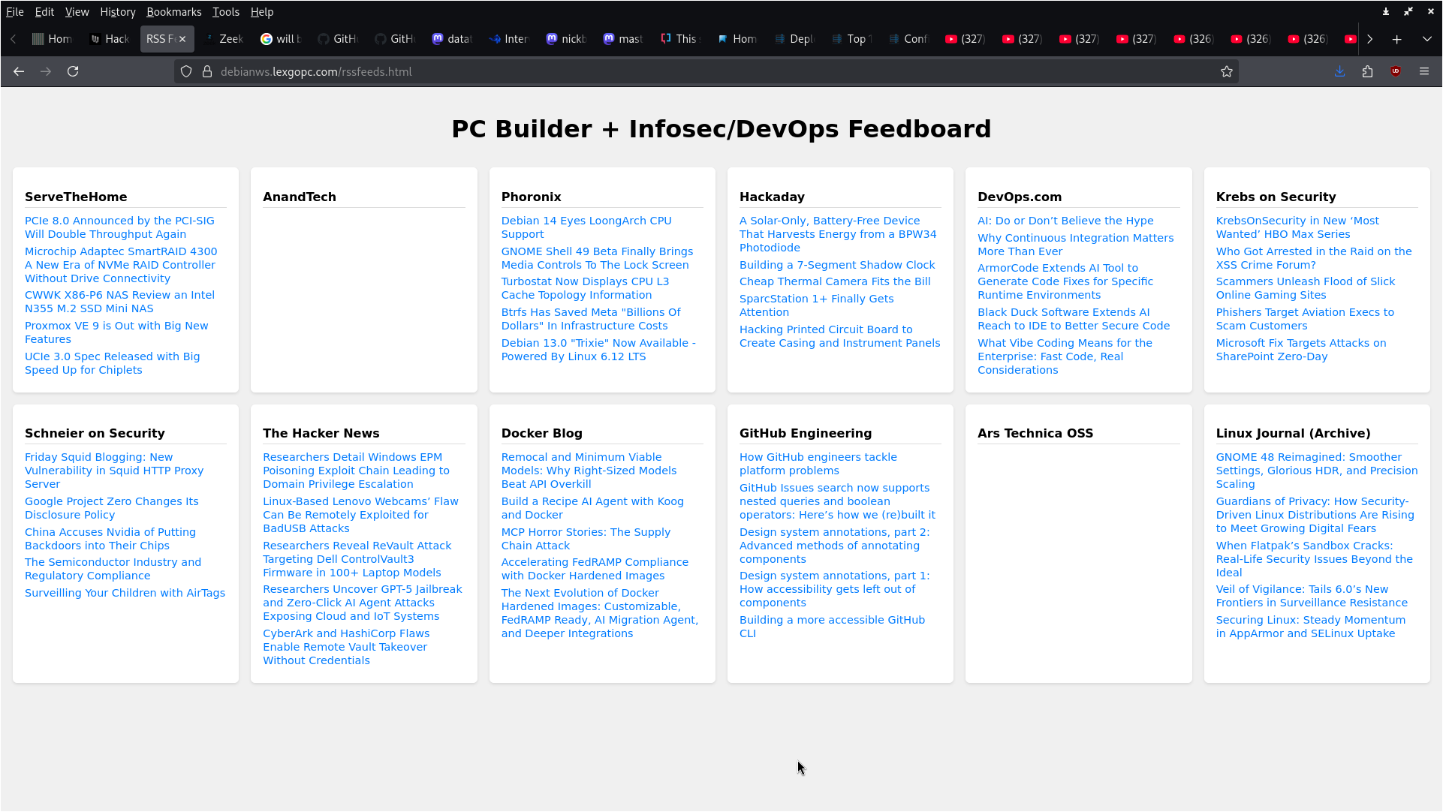
Task: Open the Bookmarks menu
Action: (x=173, y=12)
